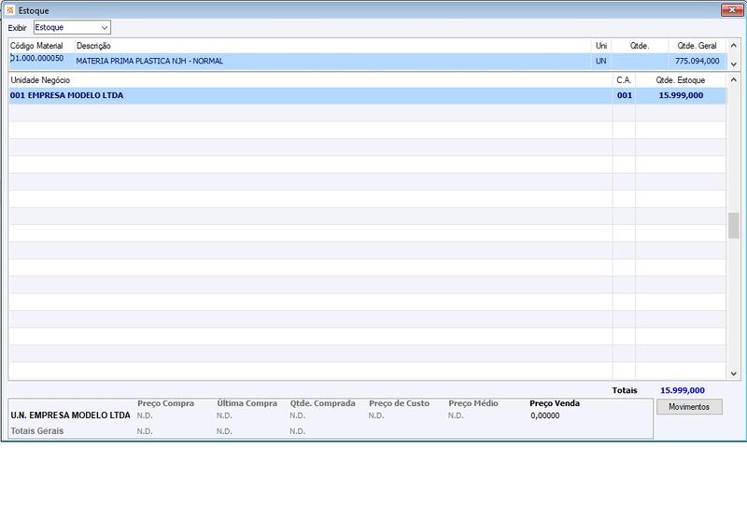Click the business unit grid scroll down arrow
Viewport: 747px width, 520px height.
tap(734, 373)
